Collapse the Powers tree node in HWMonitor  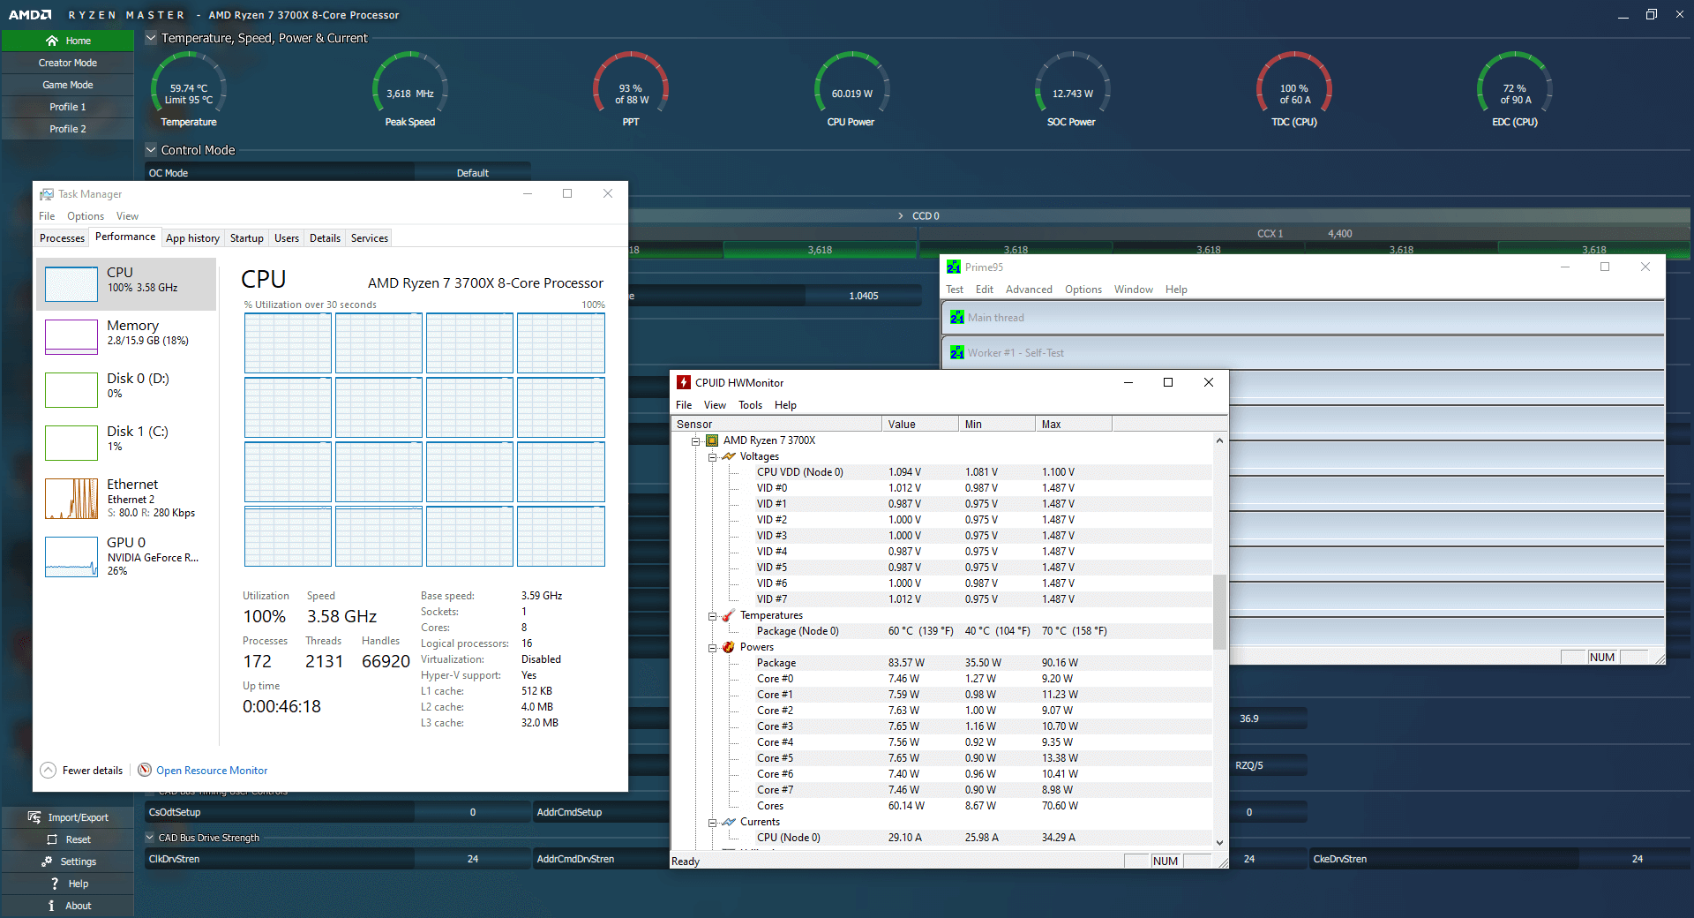(712, 648)
